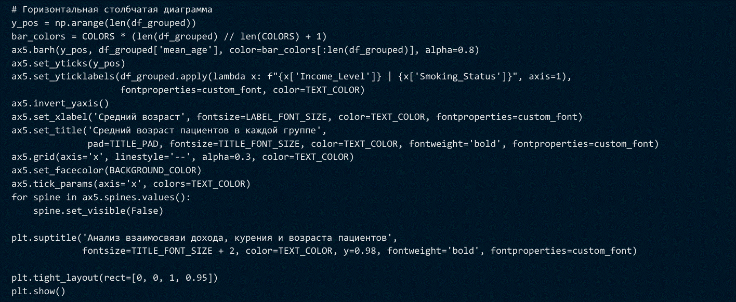Click the ax5.invert_yaxis() line
This screenshot has height=302, width=736.
pyautogui.click(x=60, y=103)
